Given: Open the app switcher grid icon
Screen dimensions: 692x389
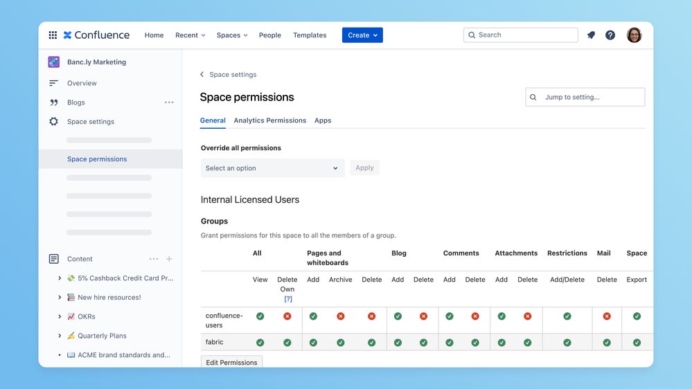Looking at the screenshot, I should click(53, 35).
